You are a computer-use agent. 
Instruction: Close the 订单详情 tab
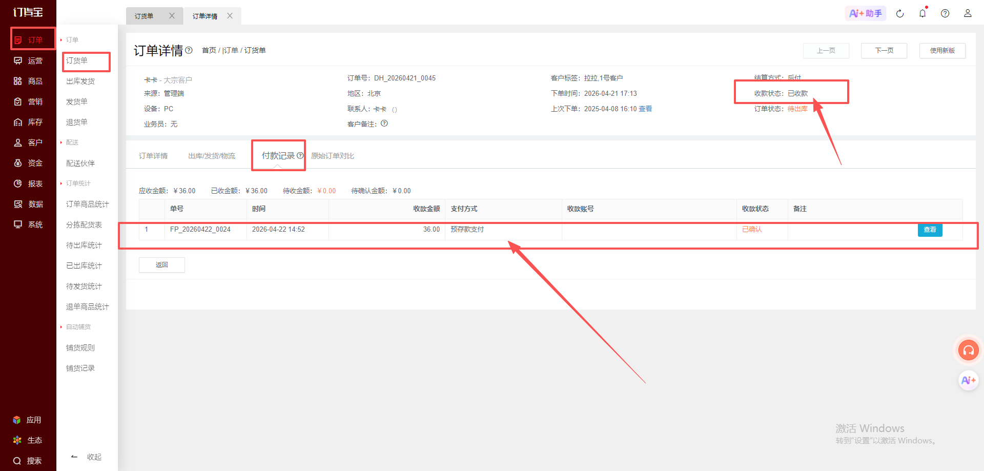click(x=230, y=16)
